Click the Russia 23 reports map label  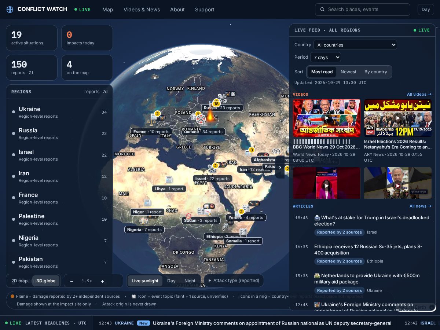click(x=222, y=108)
